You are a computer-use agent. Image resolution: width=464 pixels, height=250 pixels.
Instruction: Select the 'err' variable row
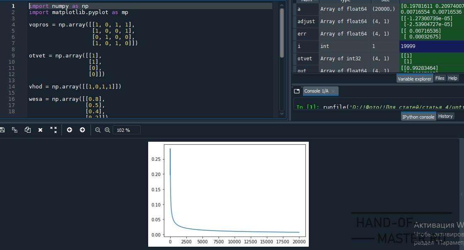(306, 34)
